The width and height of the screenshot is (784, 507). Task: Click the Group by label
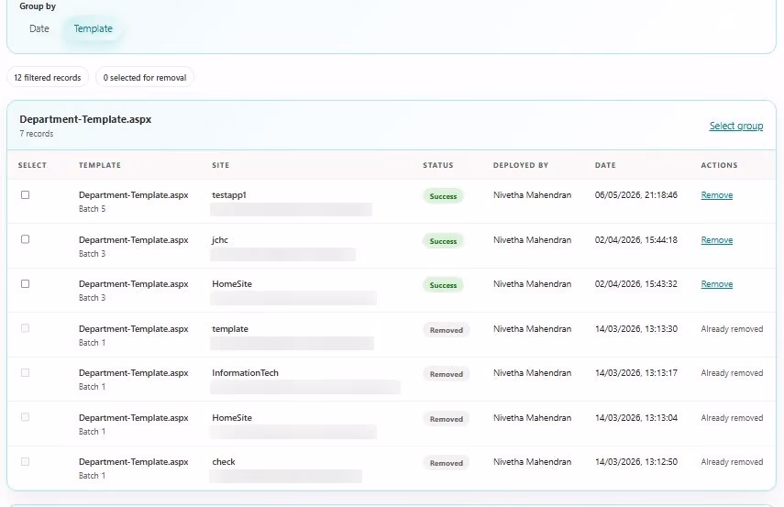pos(38,6)
